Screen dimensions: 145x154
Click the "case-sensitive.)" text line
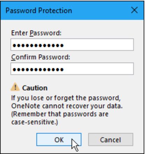35,122
